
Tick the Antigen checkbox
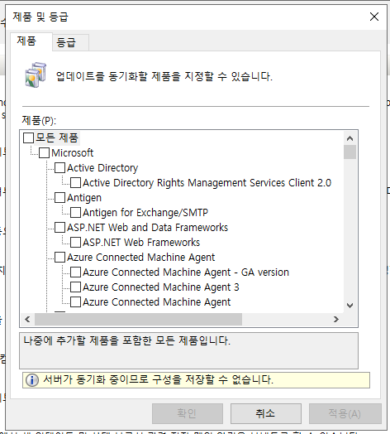coord(59,198)
